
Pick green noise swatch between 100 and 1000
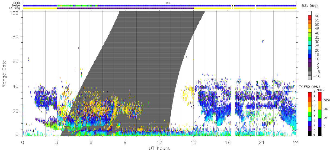[x=319, y=114]
